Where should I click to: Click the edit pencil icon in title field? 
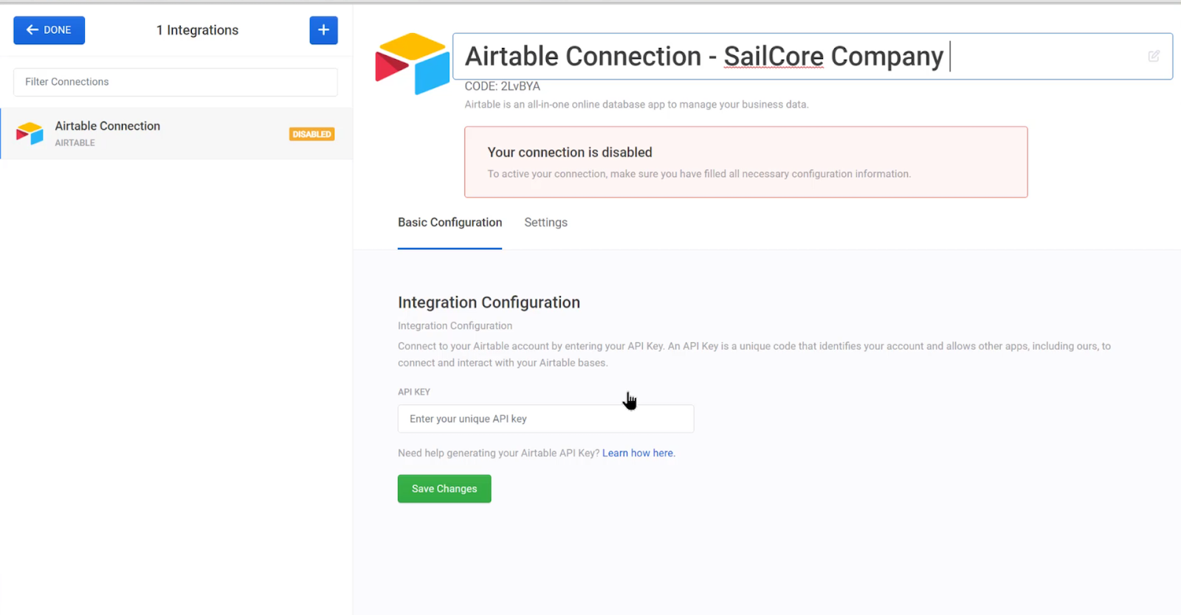tap(1154, 56)
